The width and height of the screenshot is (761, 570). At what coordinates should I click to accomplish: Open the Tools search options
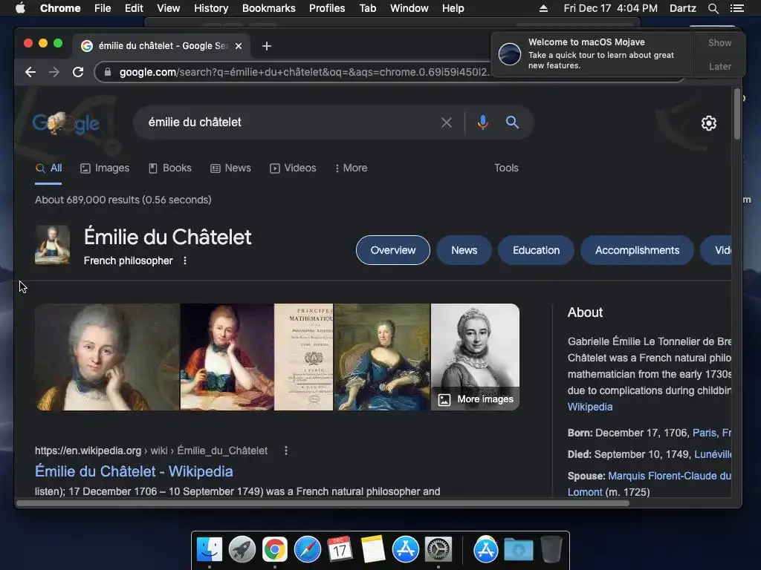coord(506,168)
